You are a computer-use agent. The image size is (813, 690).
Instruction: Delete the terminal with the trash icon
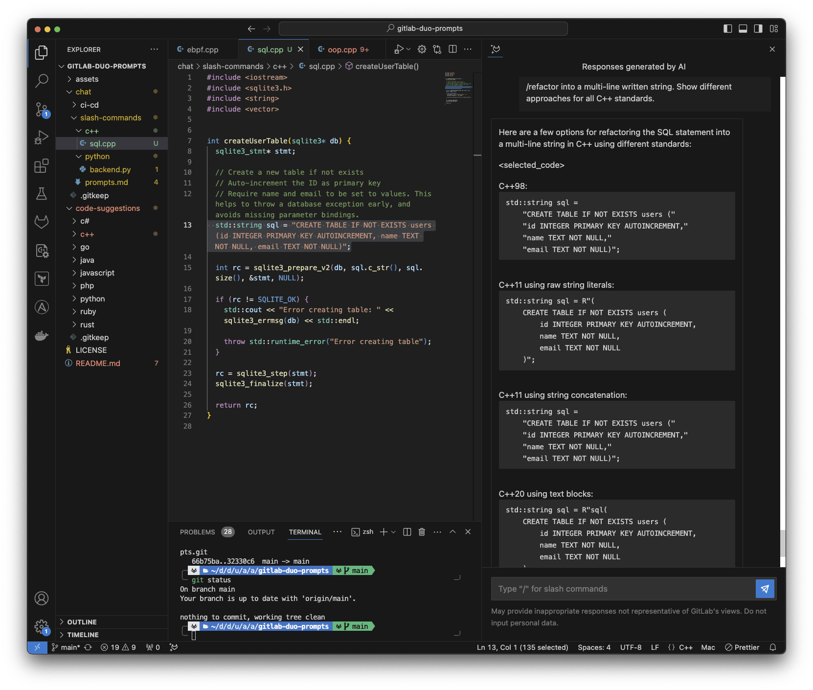(422, 532)
